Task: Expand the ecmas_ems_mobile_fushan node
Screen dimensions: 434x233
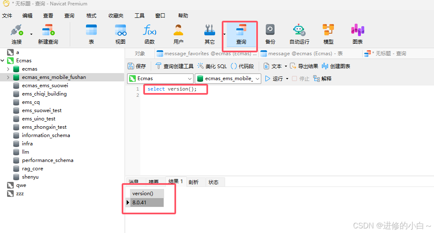Action: (8, 77)
